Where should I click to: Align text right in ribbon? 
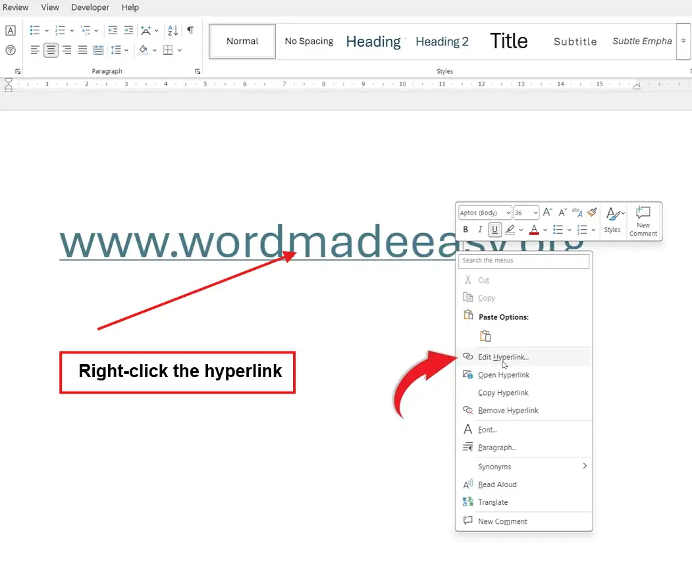tap(67, 50)
